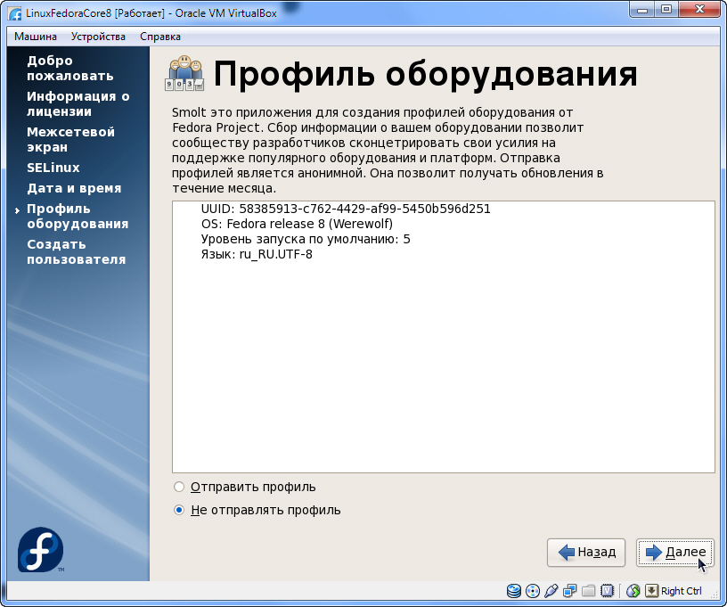Image resolution: width=727 pixels, height=607 pixels.
Task: Click 'OS: Fedora release 8 (Werewolf)' line
Action: point(297,224)
